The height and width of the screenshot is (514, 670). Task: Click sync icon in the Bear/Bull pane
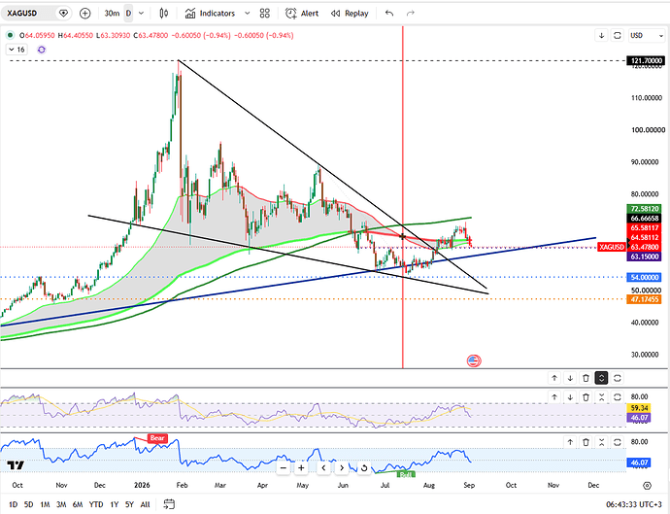[617, 442]
